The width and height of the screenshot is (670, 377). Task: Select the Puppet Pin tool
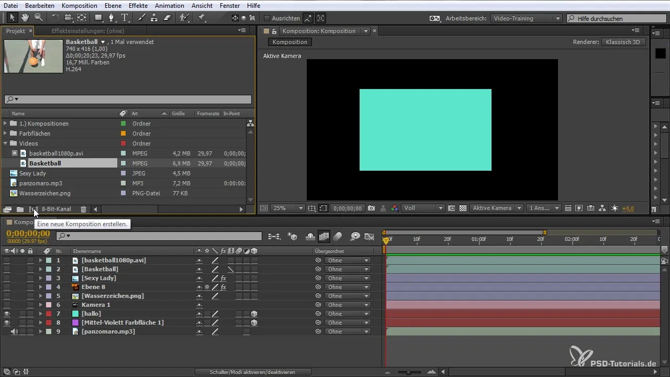pos(202,18)
